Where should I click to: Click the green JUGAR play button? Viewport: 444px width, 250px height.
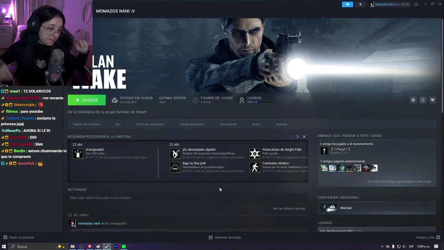click(x=87, y=100)
